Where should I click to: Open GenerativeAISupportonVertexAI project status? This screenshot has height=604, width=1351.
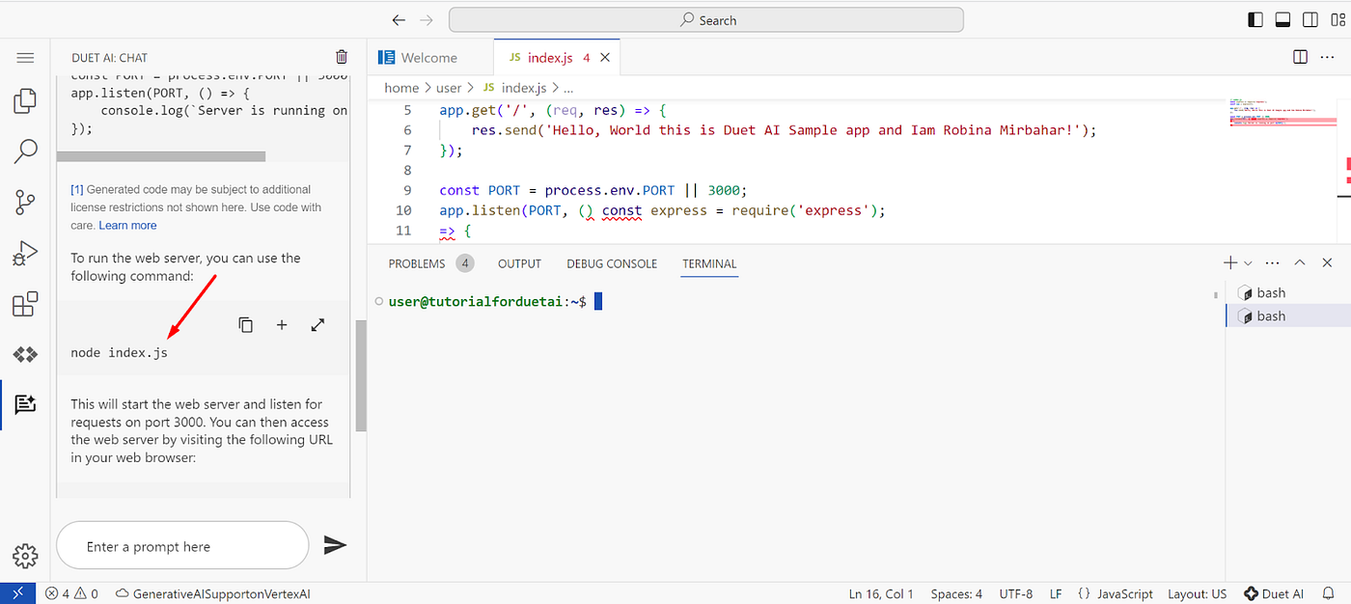coord(212,593)
